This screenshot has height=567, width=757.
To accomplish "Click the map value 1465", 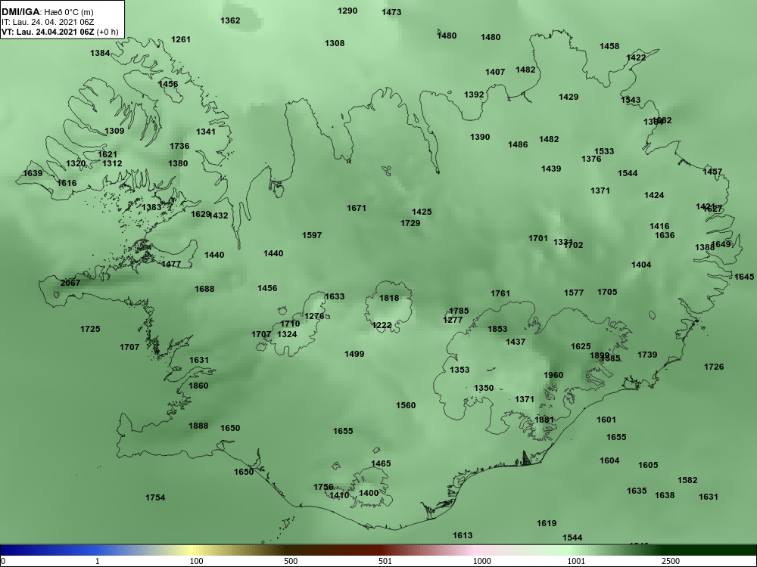I will tap(381, 463).
